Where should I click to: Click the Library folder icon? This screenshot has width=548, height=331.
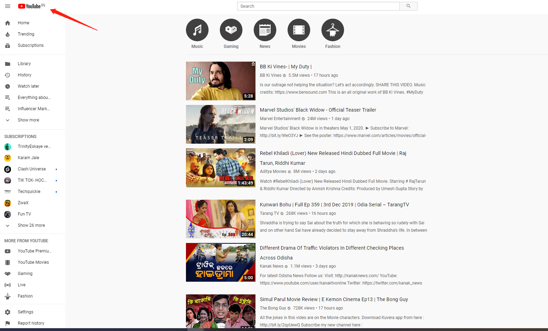pyautogui.click(x=7, y=64)
